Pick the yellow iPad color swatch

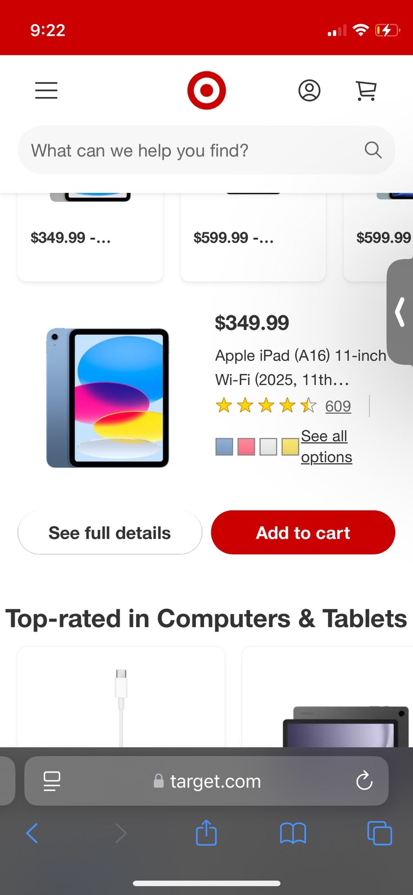(290, 447)
